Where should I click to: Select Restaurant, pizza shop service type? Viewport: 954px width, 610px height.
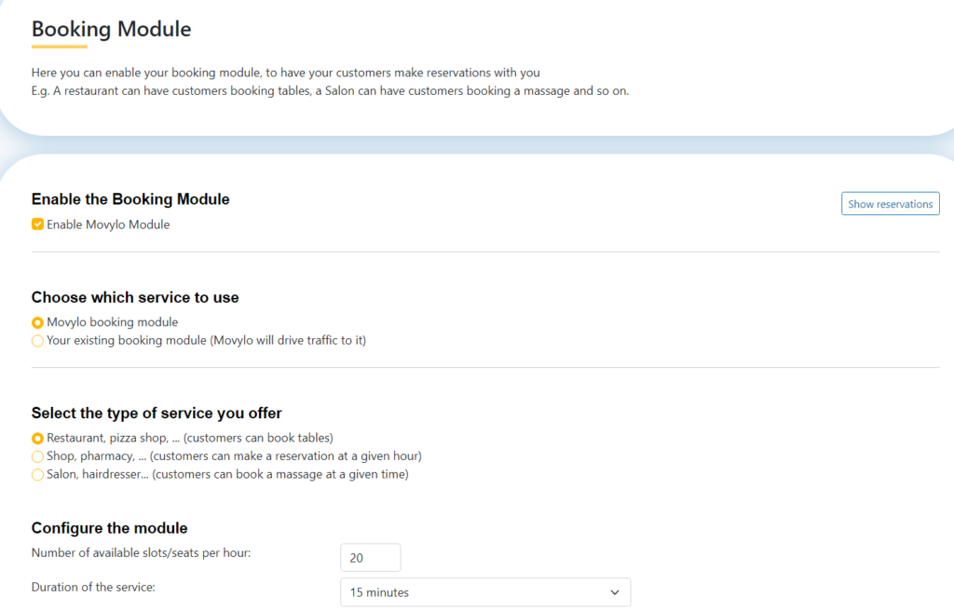[x=37, y=438]
